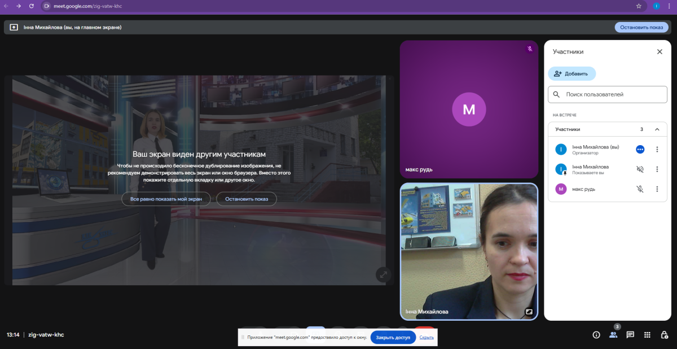Open the activities grid icon
The height and width of the screenshot is (349, 677).
coord(647,335)
